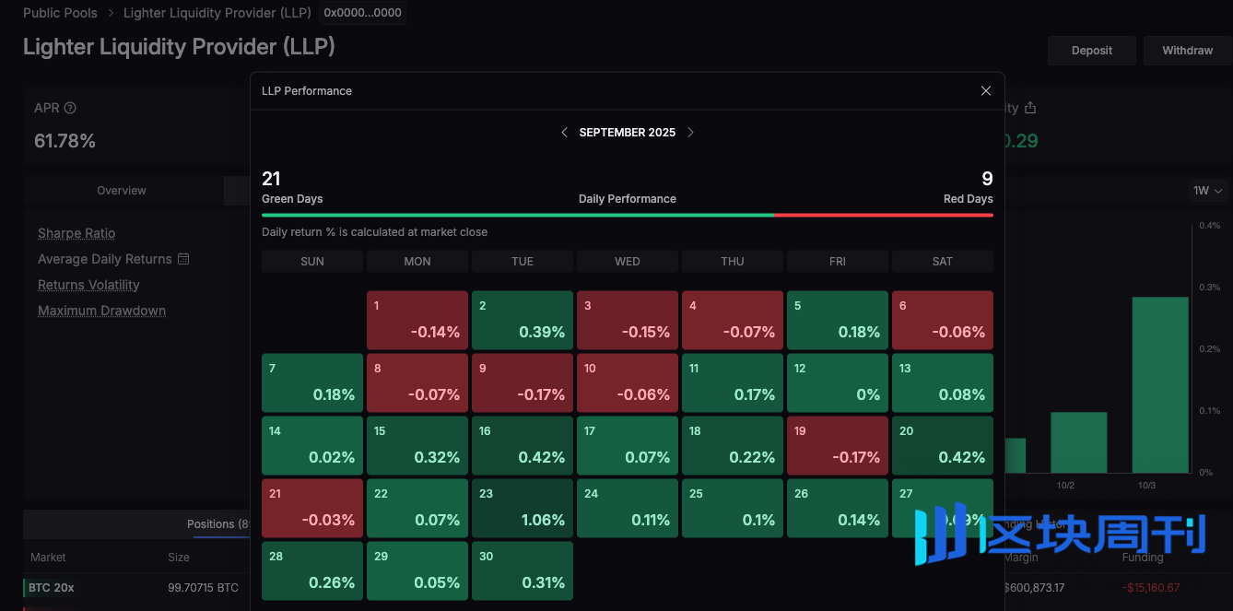Click the Sharpe Ratio link
Viewport: 1233px width, 611px height.
76,233
